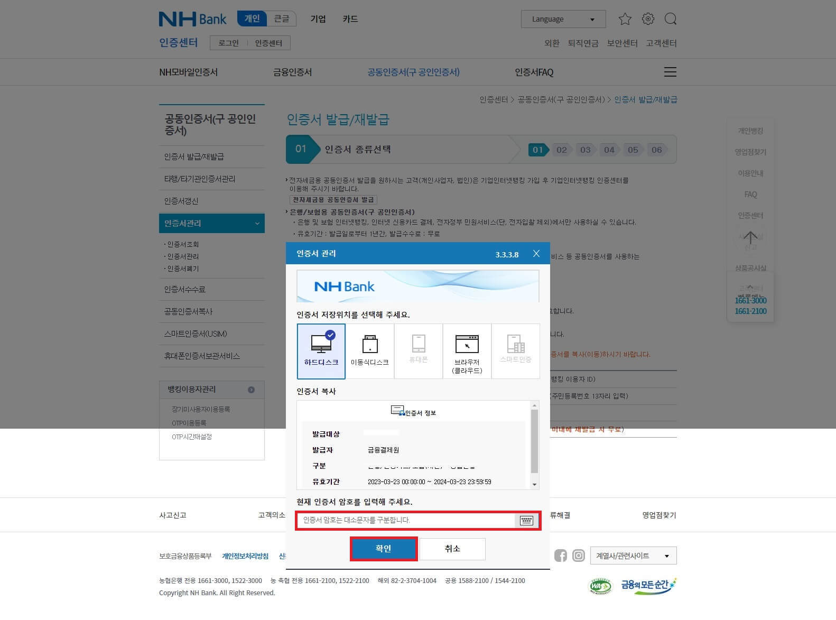
Task: Click 인증센터 breadcrumb link
Action: pos(494,99)
